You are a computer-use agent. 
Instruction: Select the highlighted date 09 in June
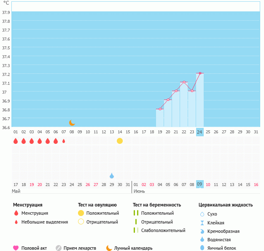(200, 184)
